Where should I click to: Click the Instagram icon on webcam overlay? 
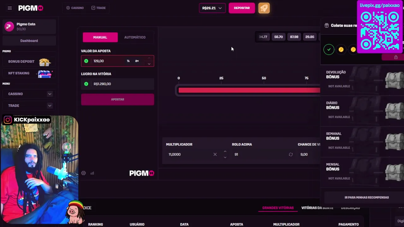coord(8,120)
